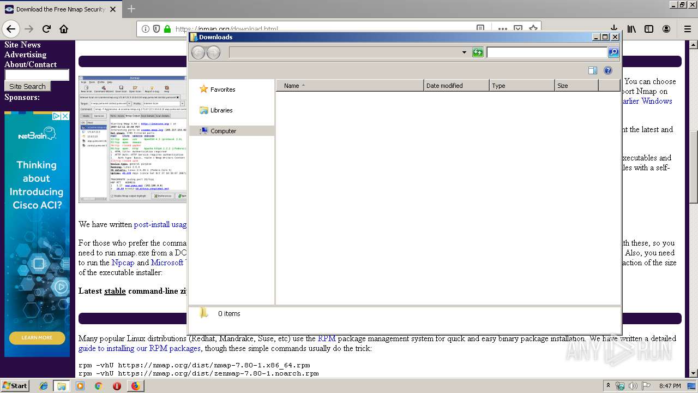Open the Zenmap screenshot thumbnail
Viewport: 698px width, 393px height.
point(133,139)
